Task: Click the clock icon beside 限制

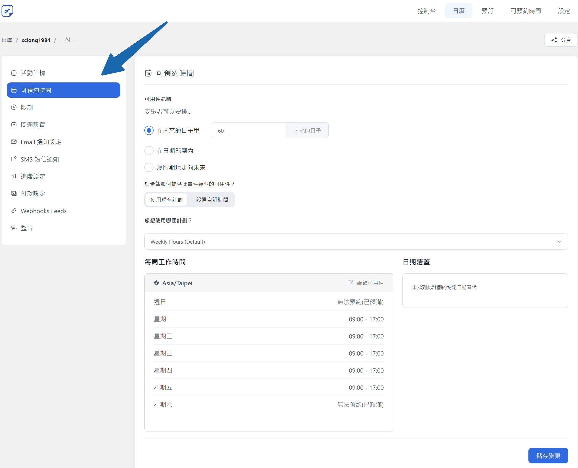Action: (14, 107)
